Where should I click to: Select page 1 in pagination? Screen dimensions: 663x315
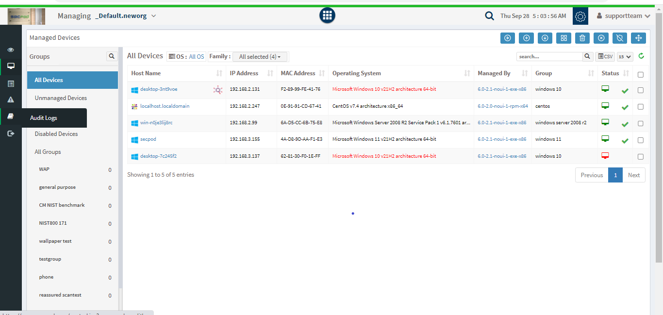[615, 175]
